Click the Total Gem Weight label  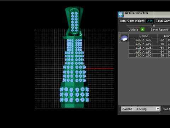point(132,21)
